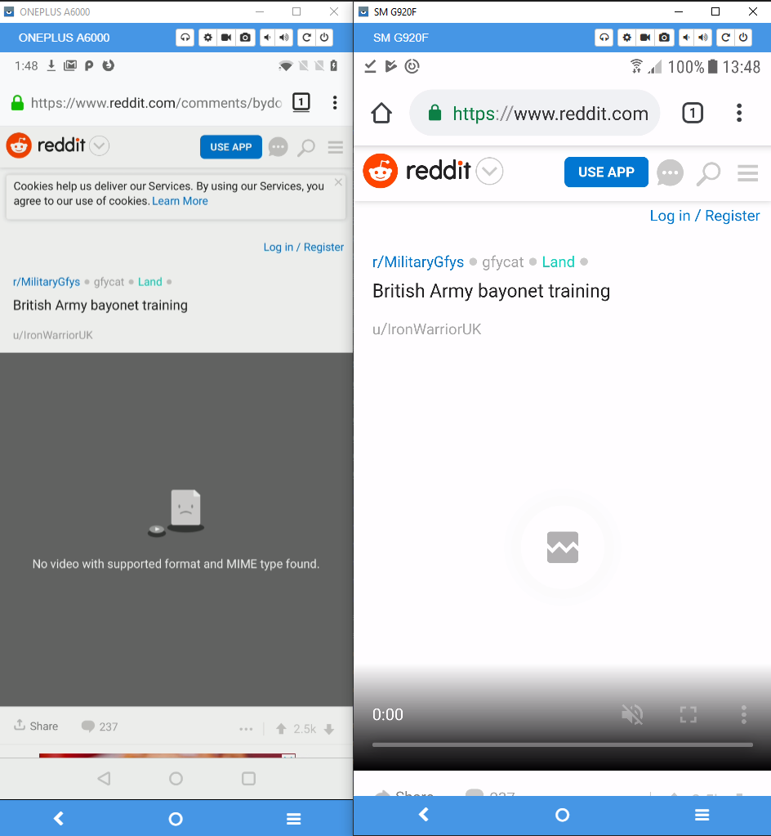Open the post options three-dot menu near Share
The width and height of the screenshot is (771, 836).
pos(246,728)
